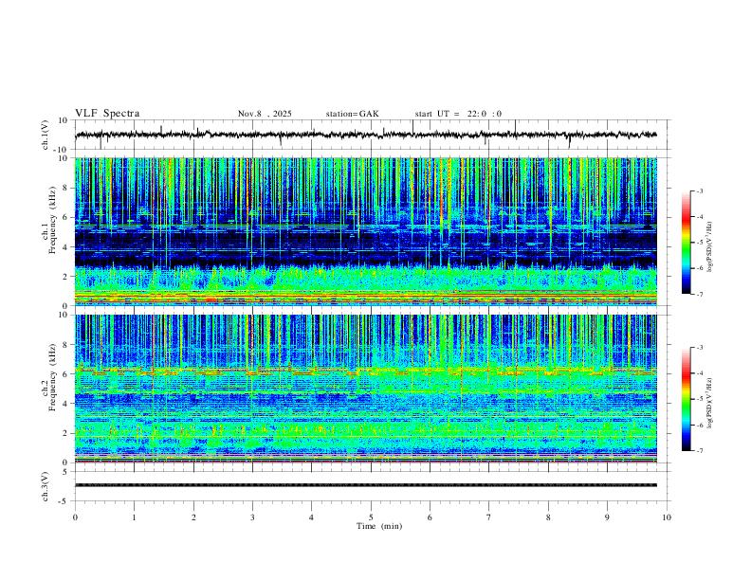Click time axis tick label "6"
The width and height of the screenshot is (751, 580).
click(430, 517)
